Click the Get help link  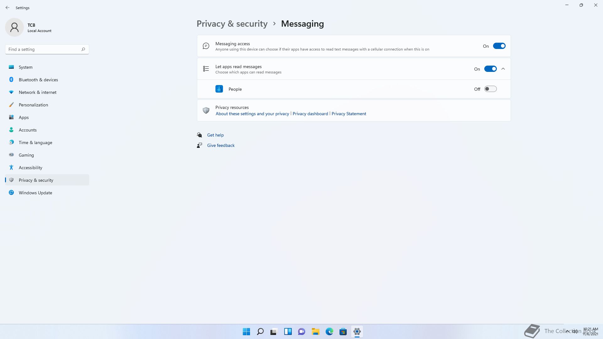(x=215, y=135)
